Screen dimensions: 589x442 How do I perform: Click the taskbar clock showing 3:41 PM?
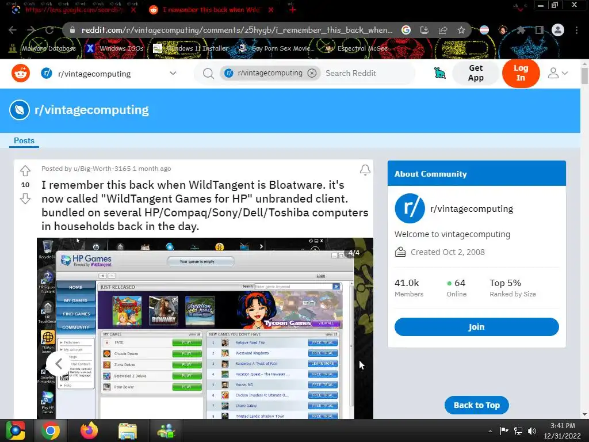(x=563, y=430)
